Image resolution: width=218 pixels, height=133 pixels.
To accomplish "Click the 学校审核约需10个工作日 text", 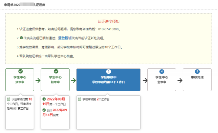I will 108,82.
